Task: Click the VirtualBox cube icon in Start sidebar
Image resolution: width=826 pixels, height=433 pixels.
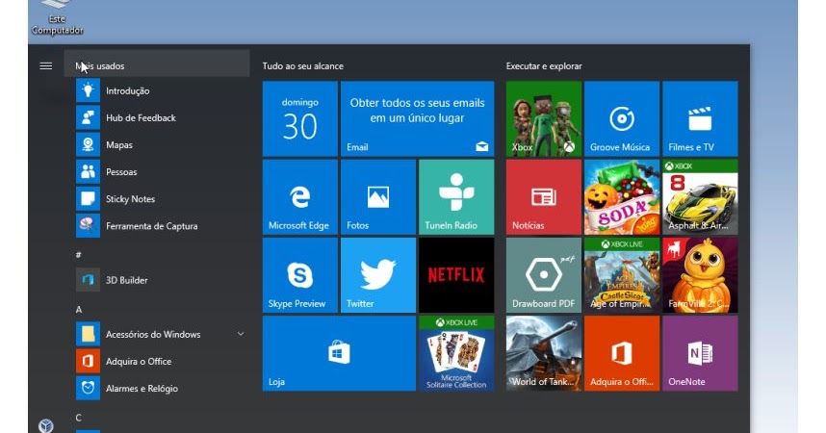Action: 46,425
